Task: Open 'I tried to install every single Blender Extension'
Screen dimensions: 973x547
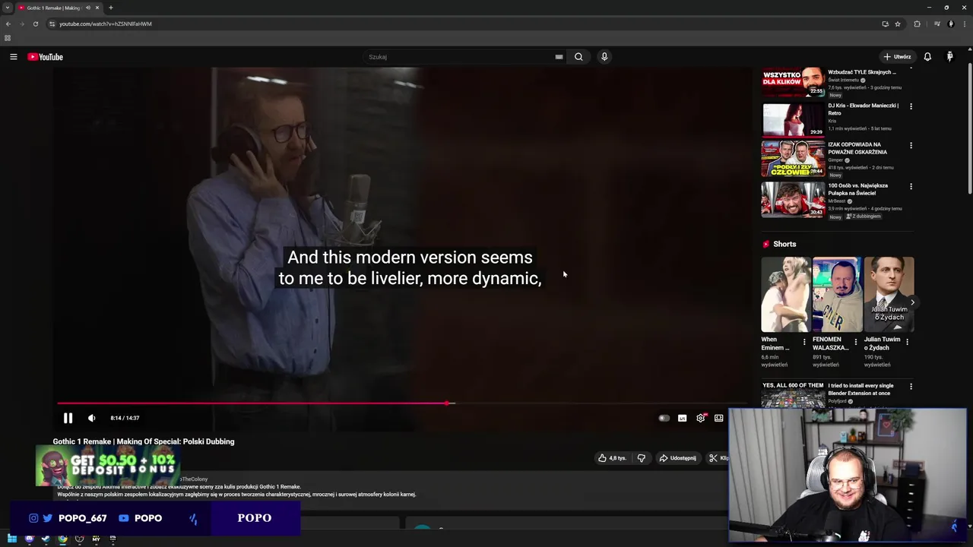Action: 860,389
